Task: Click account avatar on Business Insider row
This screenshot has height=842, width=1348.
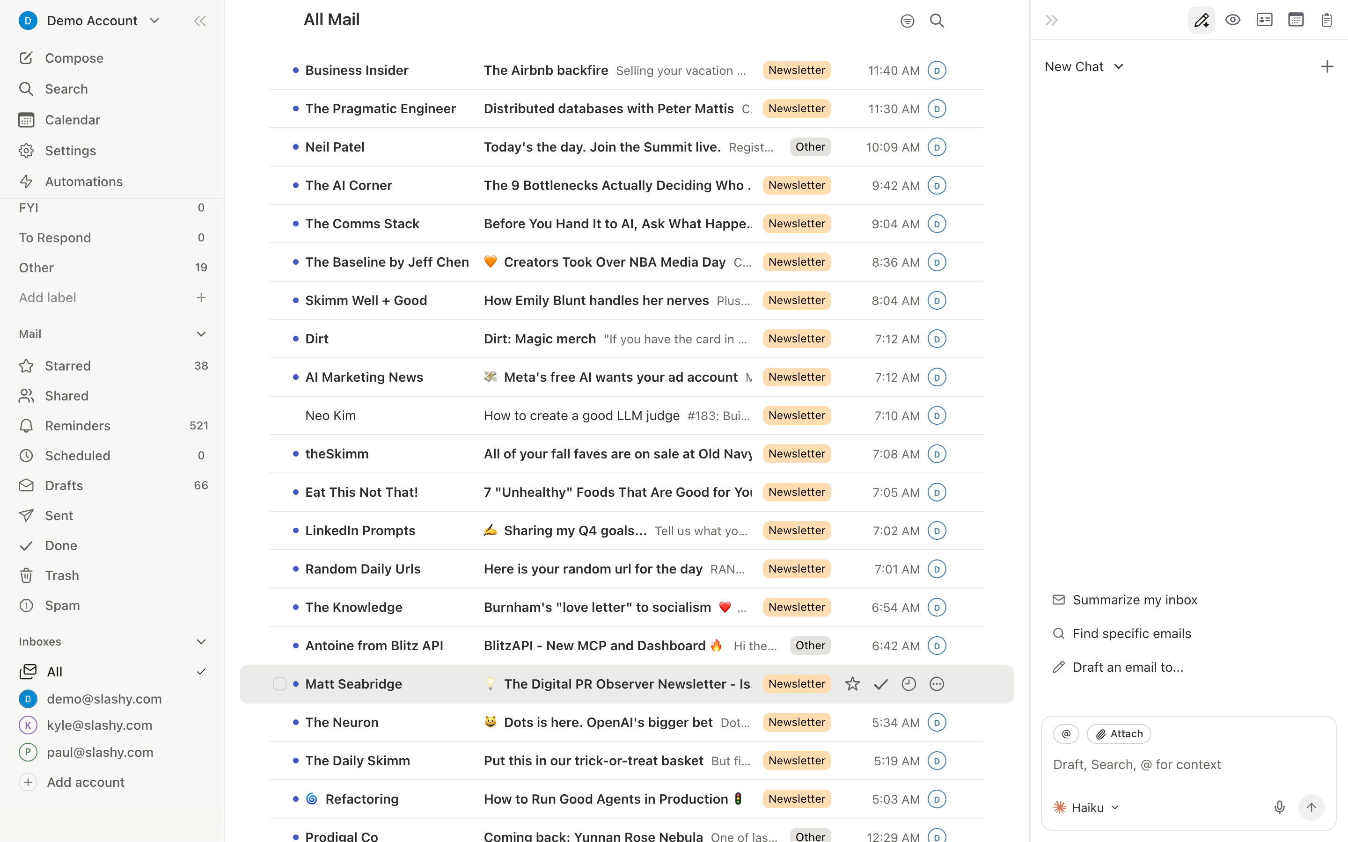Action: [937, 71]
